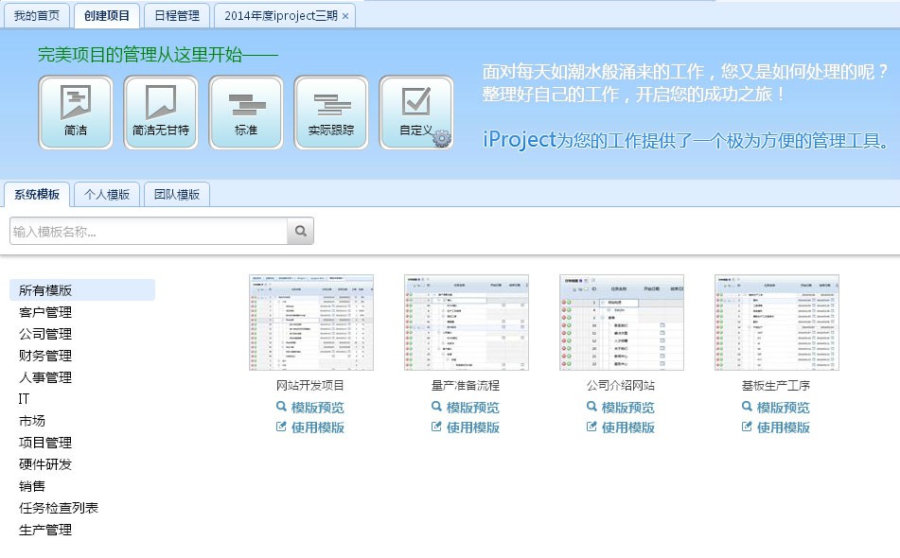900x558 pixels.
Task: Pick the 标准 project type icon
Action: [246, 113]
